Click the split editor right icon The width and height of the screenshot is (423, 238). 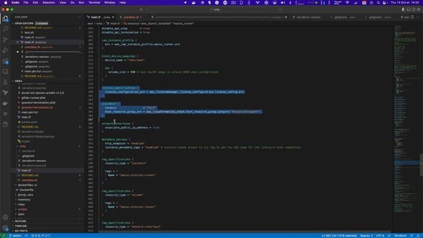coord(412,17)
